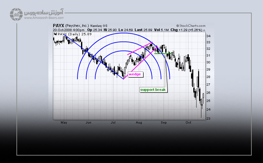Viewport: 263px width, 163px height.
Task: Click the globe chart logo icon
Action: click(x=15, y=14)
